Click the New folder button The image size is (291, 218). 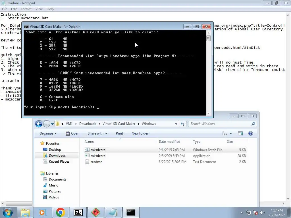[x=140, y=133]
